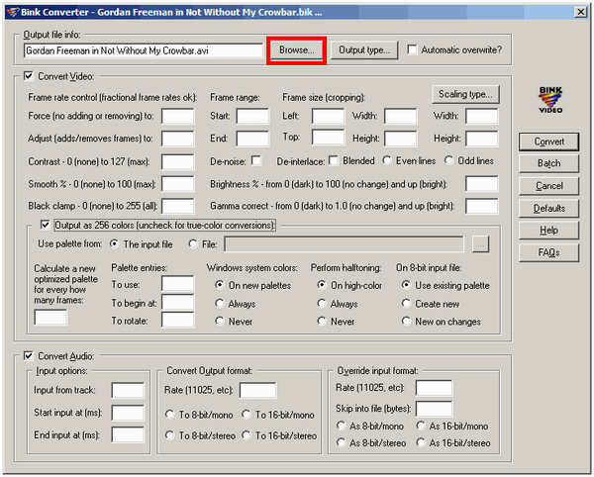Select the Odd lines radio button
Image resolution: width=594 pixels, height=477 pixels.
tap(448, 160)
